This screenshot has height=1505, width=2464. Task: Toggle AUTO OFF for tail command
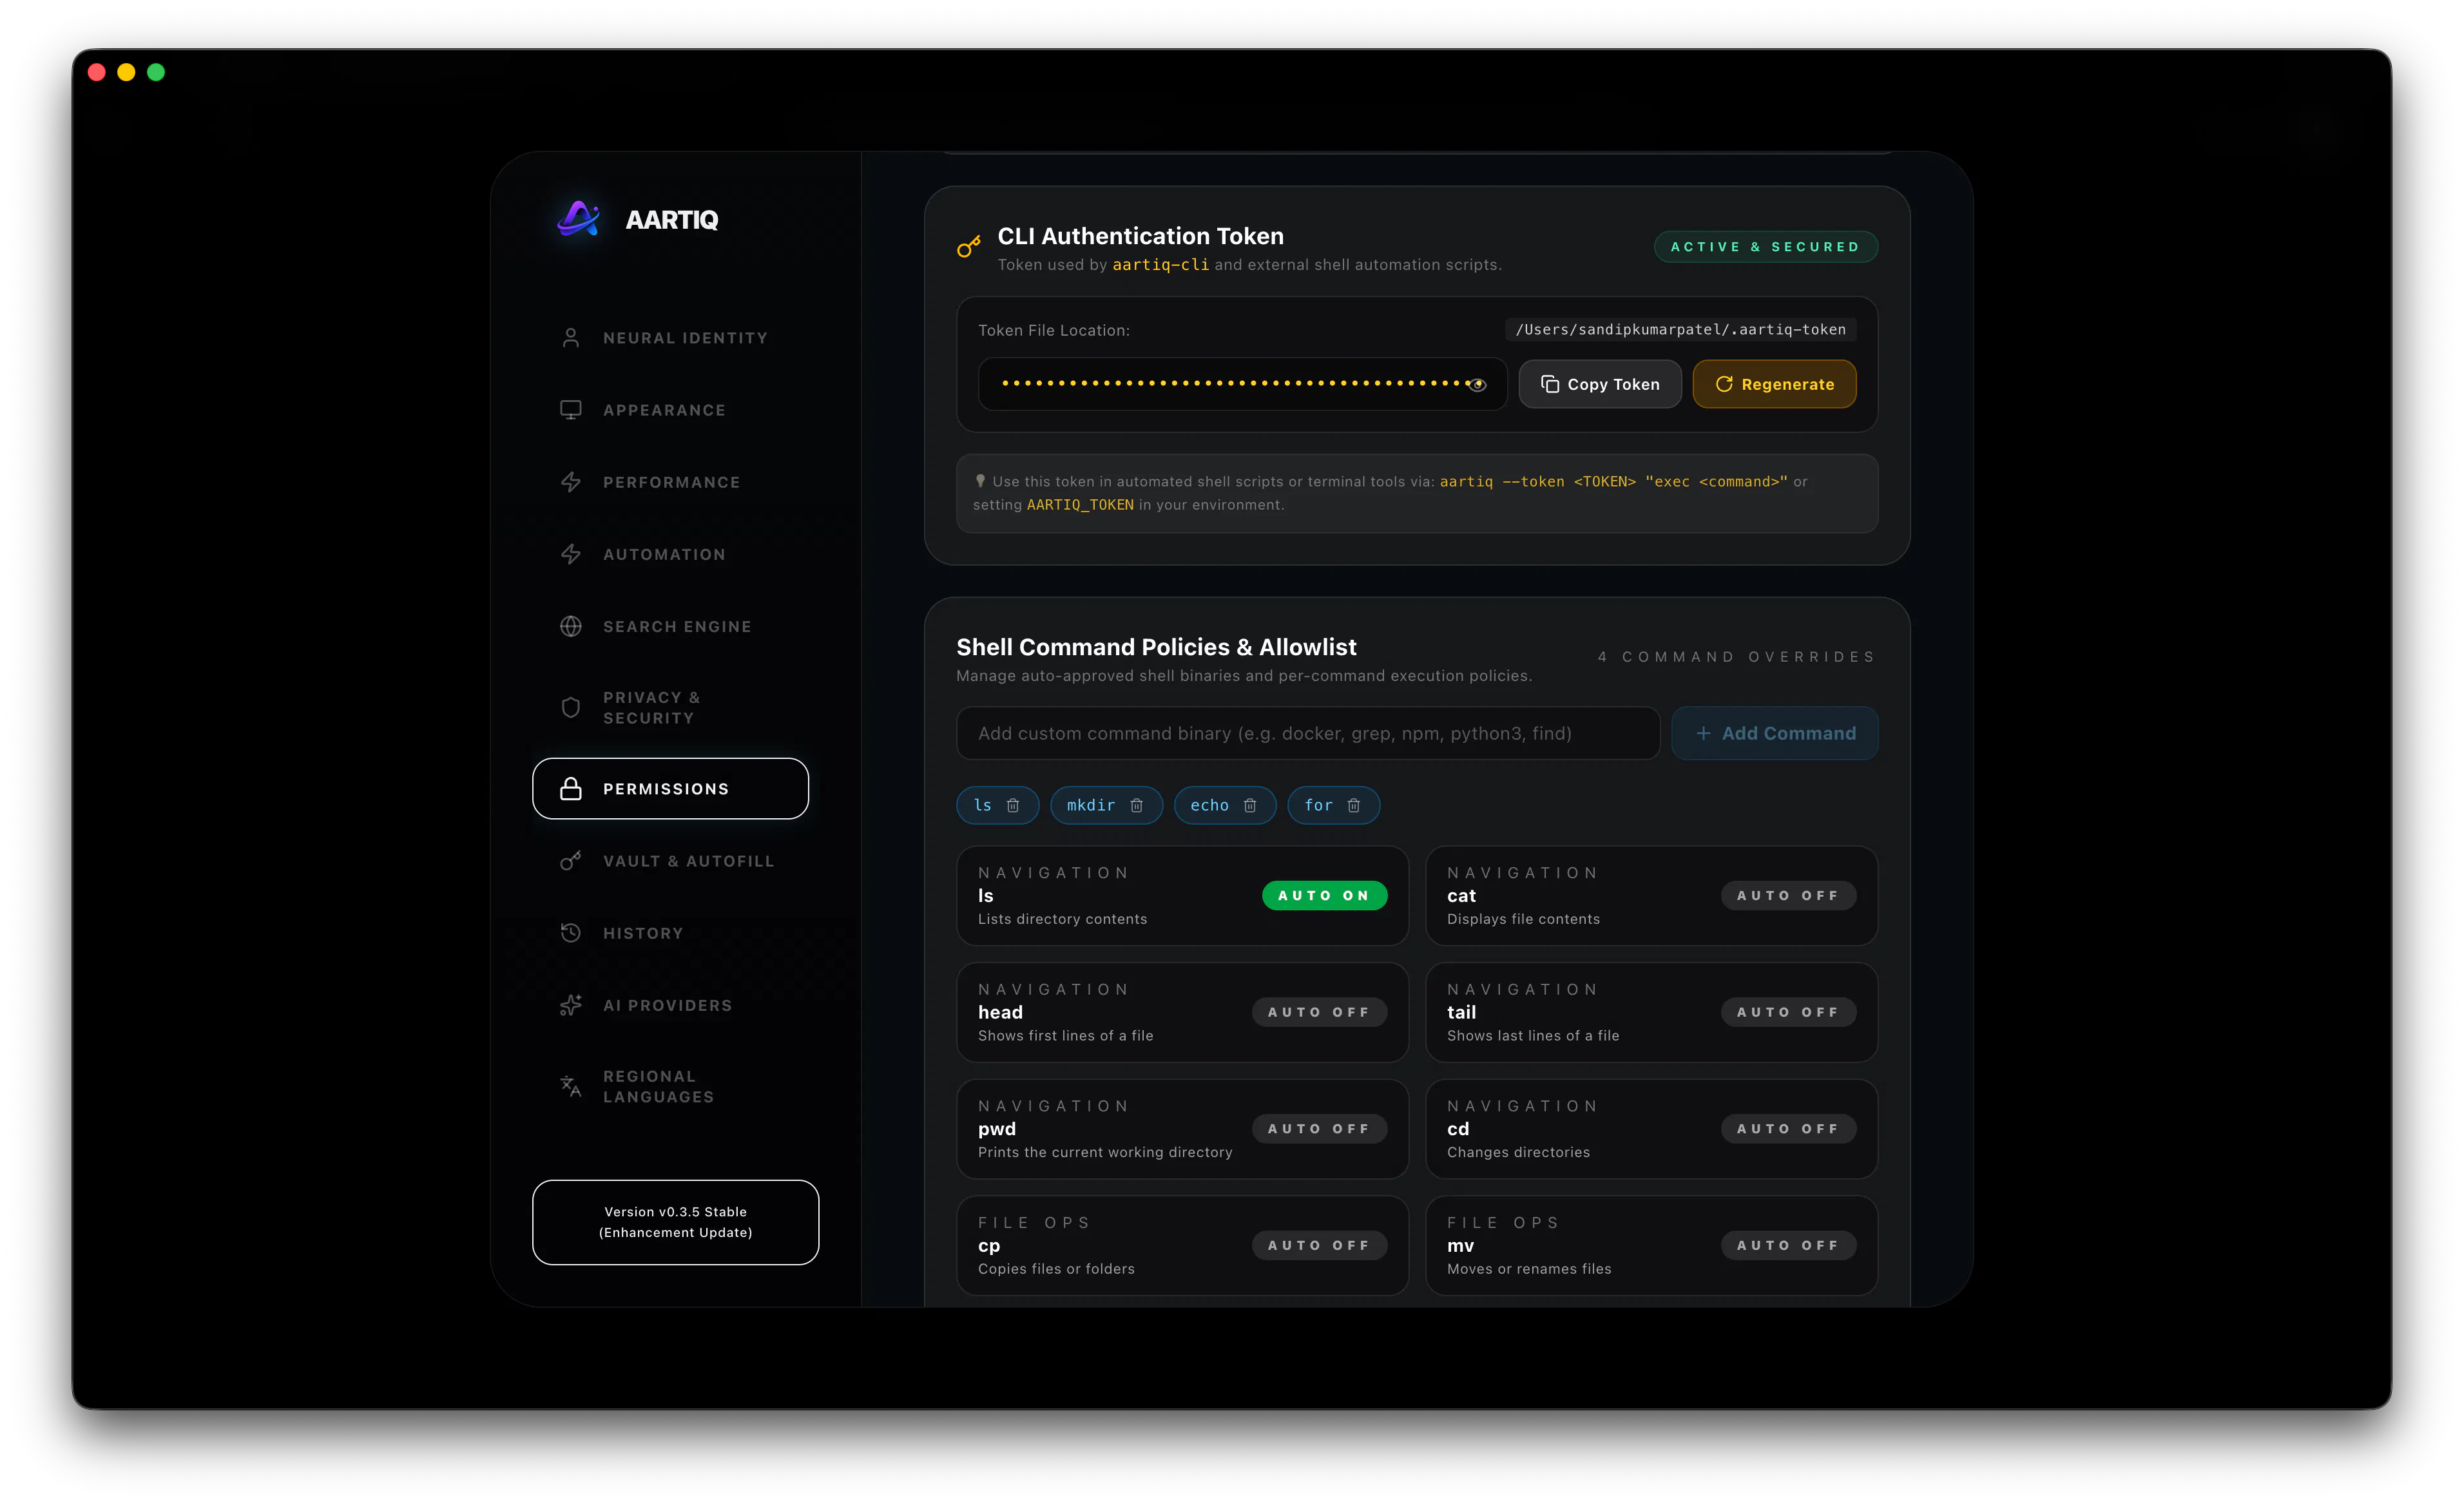(1788, 1012)
